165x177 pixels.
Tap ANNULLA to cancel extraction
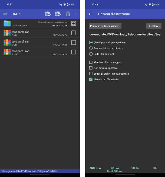95,168
